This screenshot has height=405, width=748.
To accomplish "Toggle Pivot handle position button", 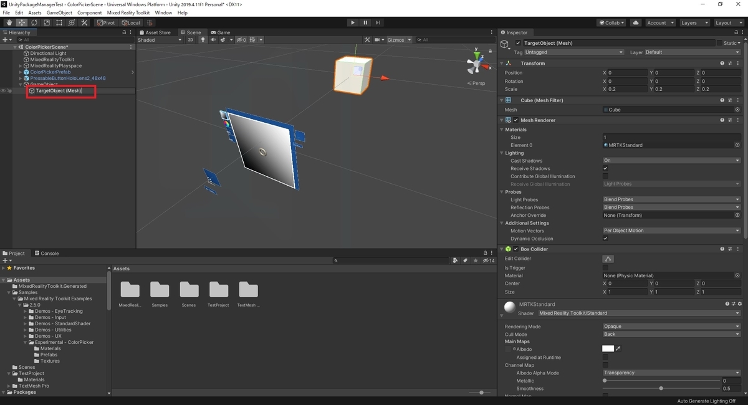I will point(106,23).
